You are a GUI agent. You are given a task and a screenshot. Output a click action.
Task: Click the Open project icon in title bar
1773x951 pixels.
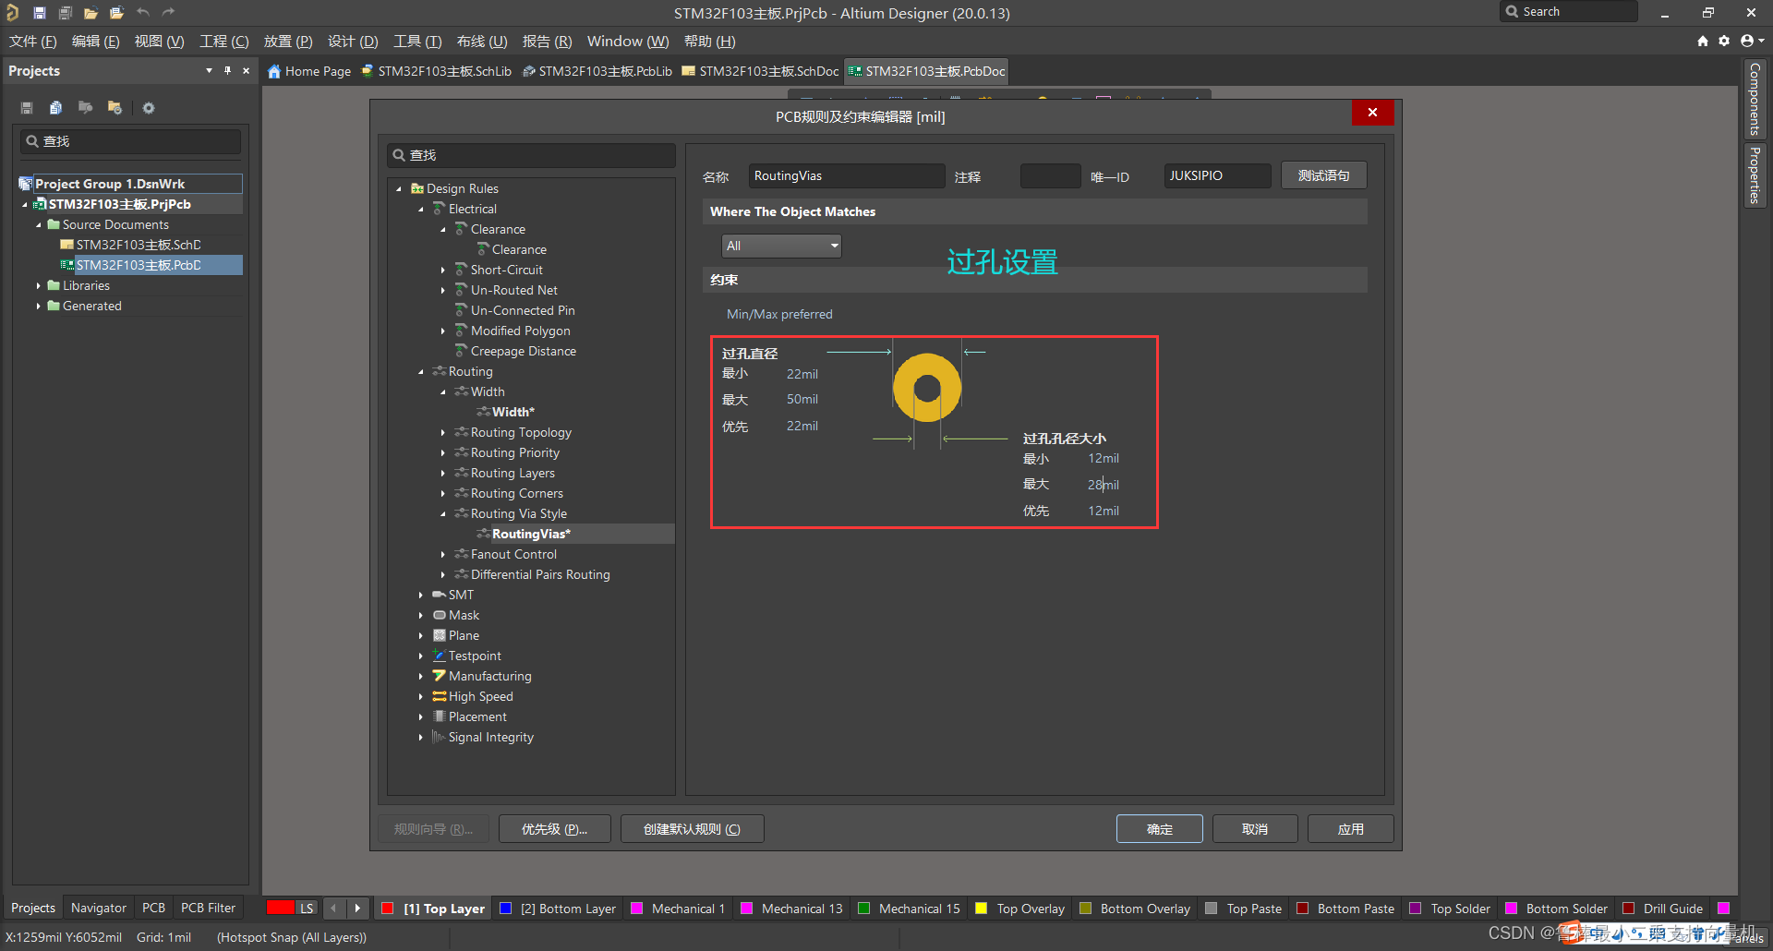(116, 13)
